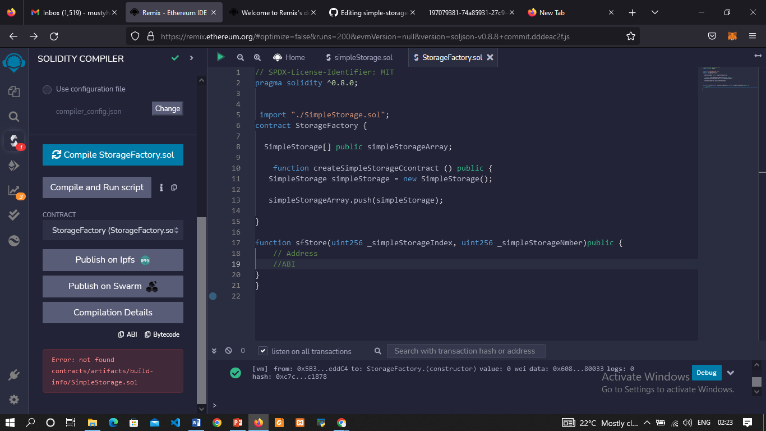Zoom in the editor with the magnifier icon

(257, 57)
